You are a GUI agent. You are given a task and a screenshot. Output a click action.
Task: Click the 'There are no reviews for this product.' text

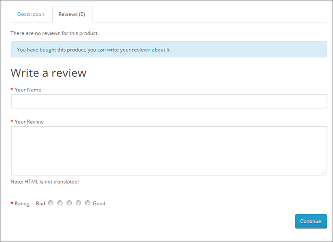[x=55, y=33]
